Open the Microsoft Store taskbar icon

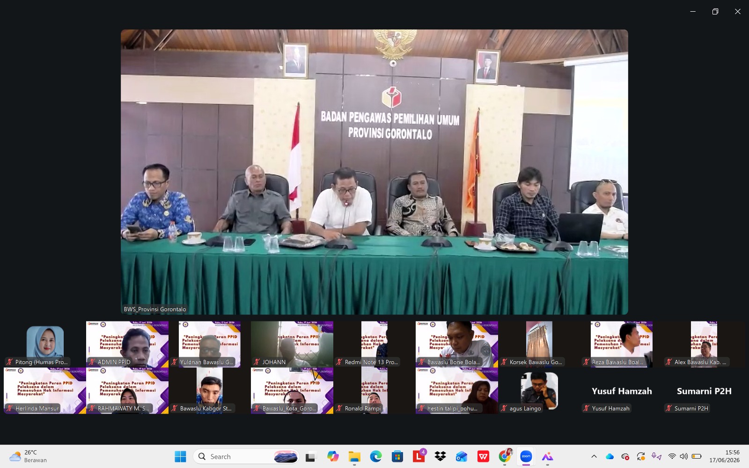coord(397,456)
